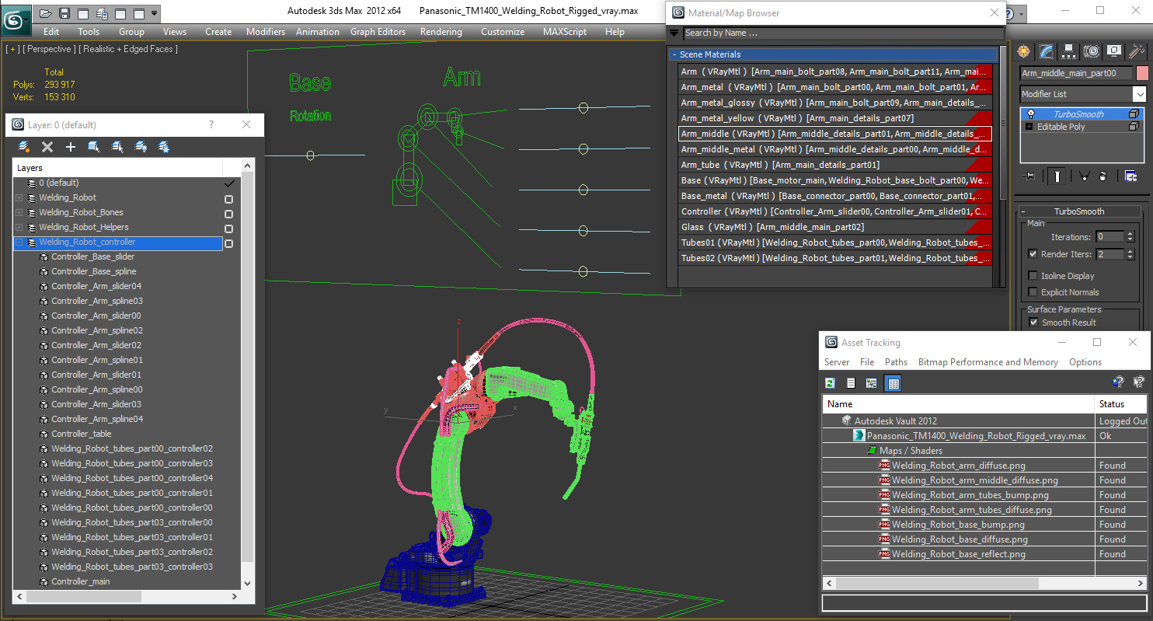Click the Layers column header
Screen dimensions: 1153x621
tap(117, 168)
